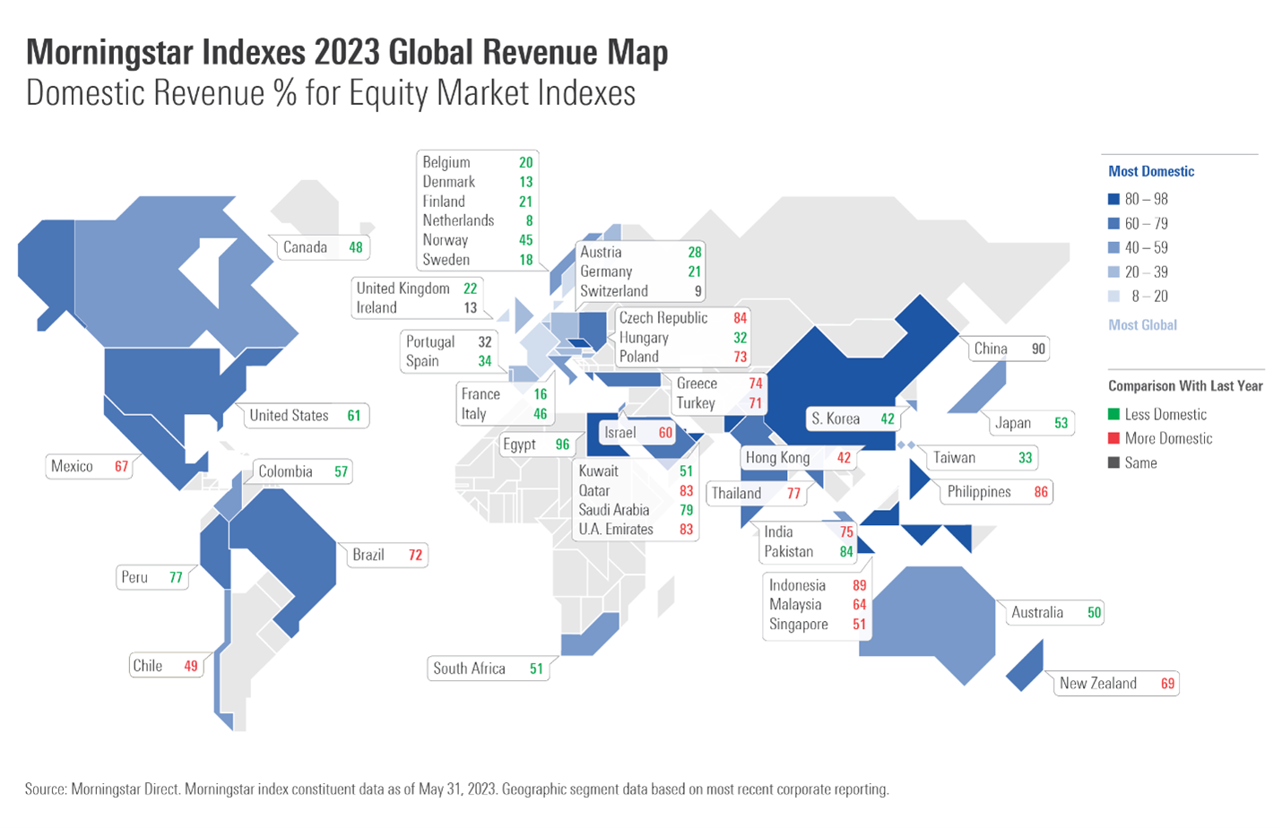Click the China 90 label
Image resolution: width=1282 pixels, height=828 pixels.
pyautogui.click(x=1009, y=349)
